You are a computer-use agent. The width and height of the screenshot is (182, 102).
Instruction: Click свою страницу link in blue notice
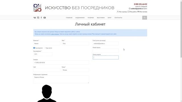pyautogui.click(x=55, y=34)
